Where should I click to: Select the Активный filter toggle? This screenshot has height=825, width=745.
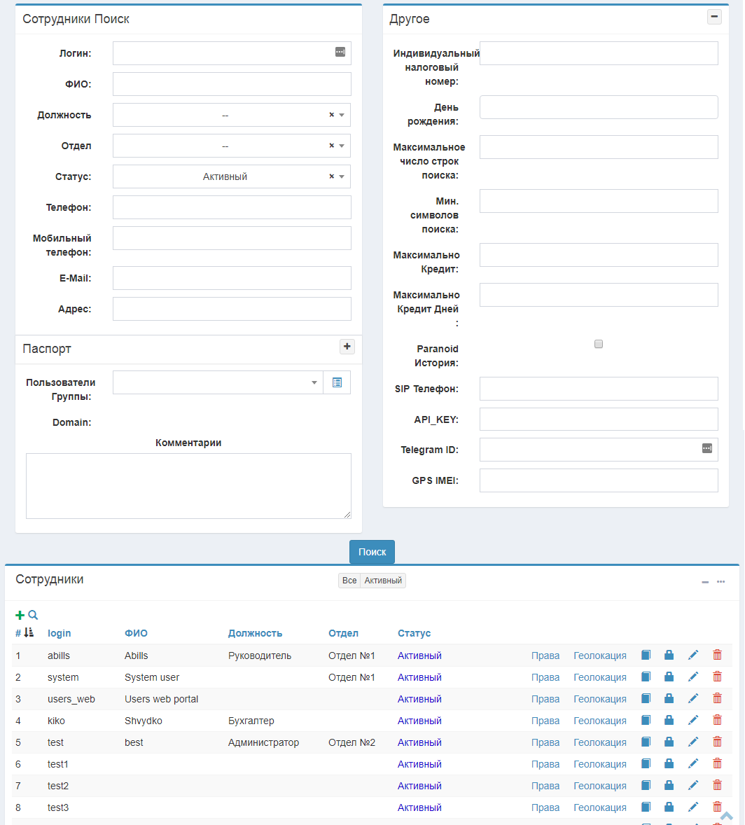coord(383,581)
